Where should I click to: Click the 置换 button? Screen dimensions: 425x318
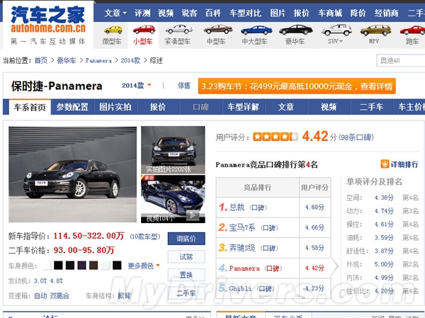(x=186, y=275)
